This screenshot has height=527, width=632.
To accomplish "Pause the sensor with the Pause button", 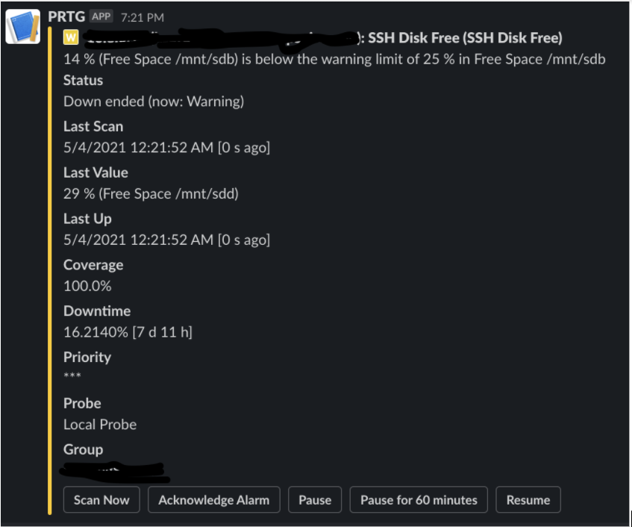I will tap(315, 499).
